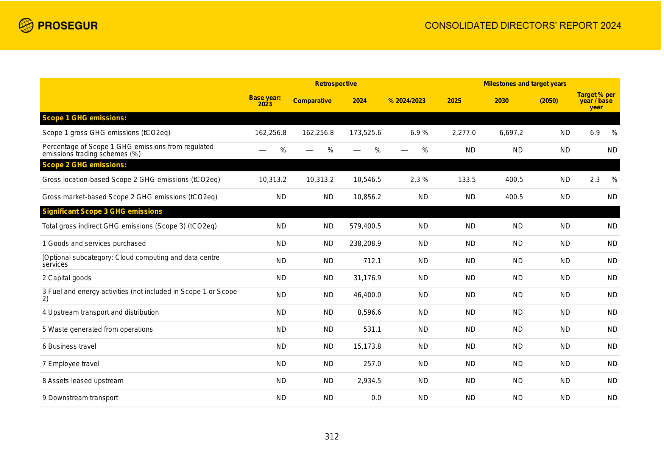Click the value 10,546.5

pyautogui.click(x=367, y=180)
